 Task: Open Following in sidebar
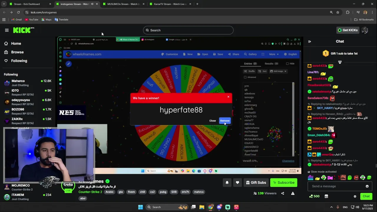pos(19,61)
